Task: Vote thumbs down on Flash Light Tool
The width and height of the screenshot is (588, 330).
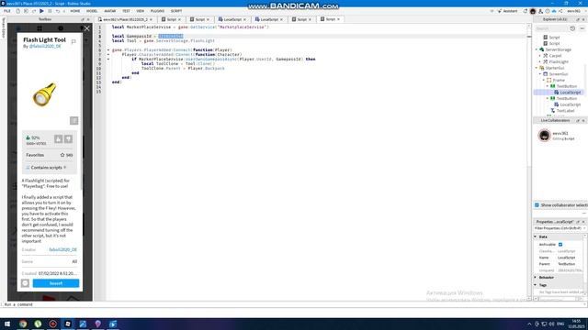Action: [68, 139]
